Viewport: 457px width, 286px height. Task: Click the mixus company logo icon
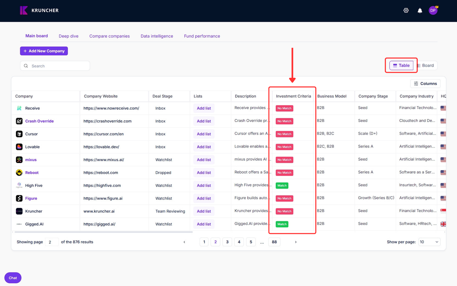pyautogui.click(x=19, y=160)
